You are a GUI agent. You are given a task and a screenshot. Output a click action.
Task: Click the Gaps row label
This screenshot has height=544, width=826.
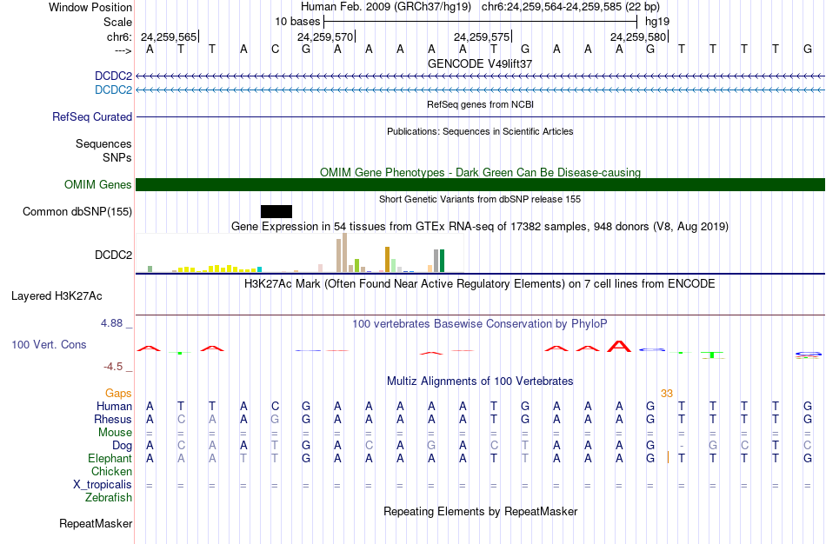(x=118, y=394)
